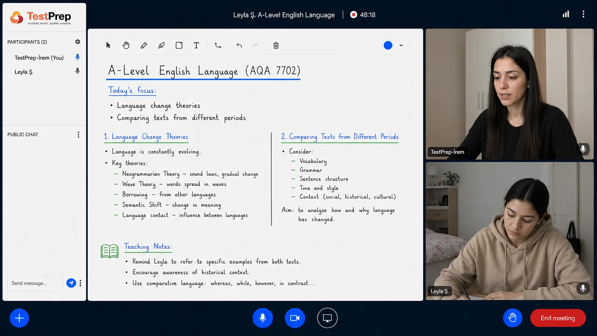Click meeting title Leyla Ş. A-Level English Language
The image size is (597, 336).
284,15
